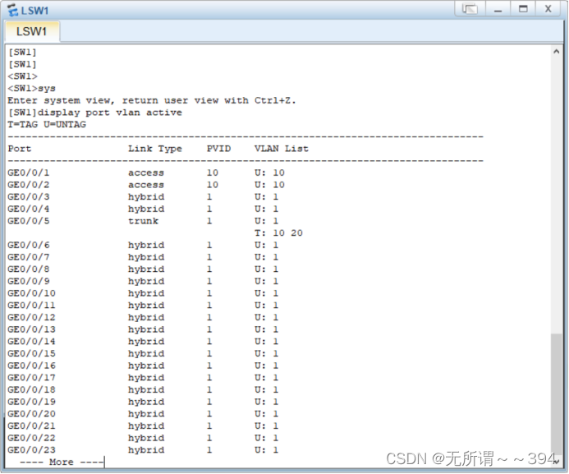The image size is (569, 474).
Task: Click the restore-down window icon
Action: click(470, 9)
